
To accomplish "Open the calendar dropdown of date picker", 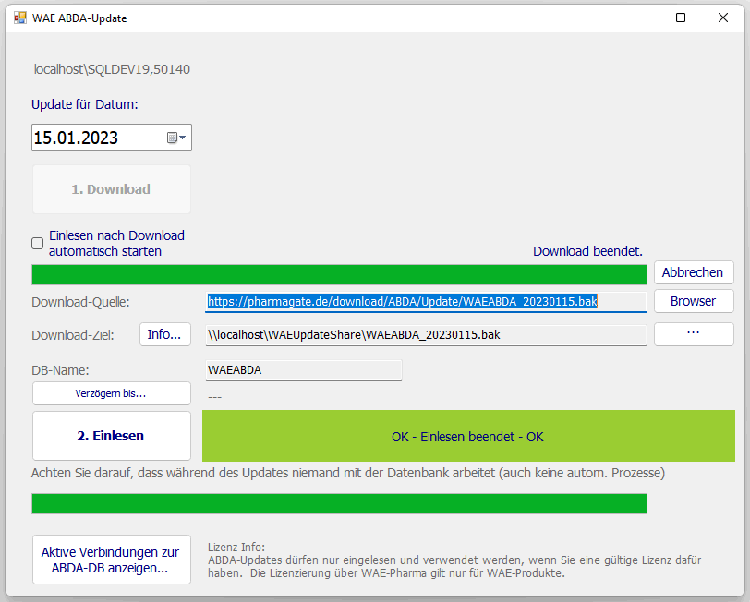I will click(176, 138).
